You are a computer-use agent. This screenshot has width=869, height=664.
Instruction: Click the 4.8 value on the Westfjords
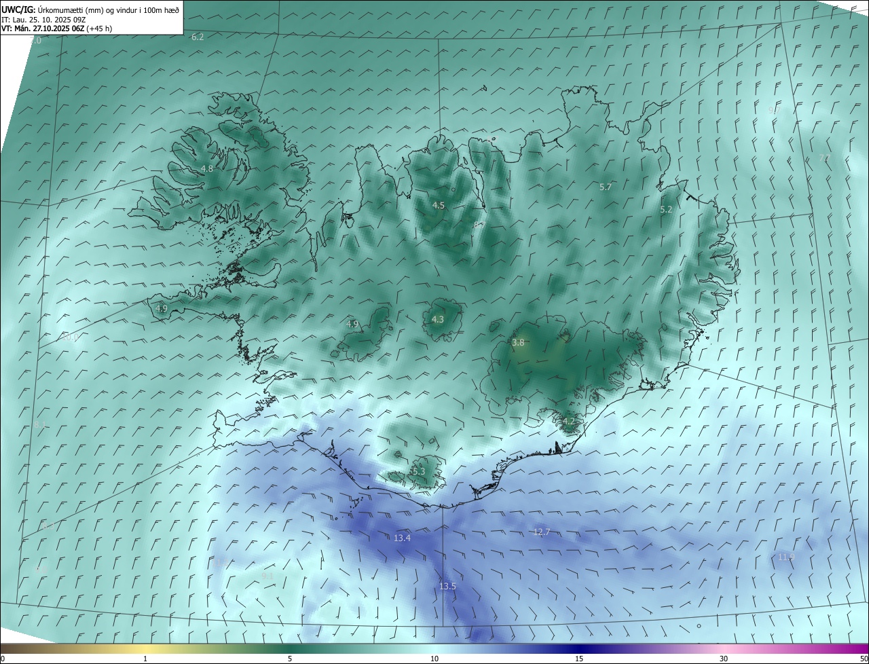click(207, 168)
